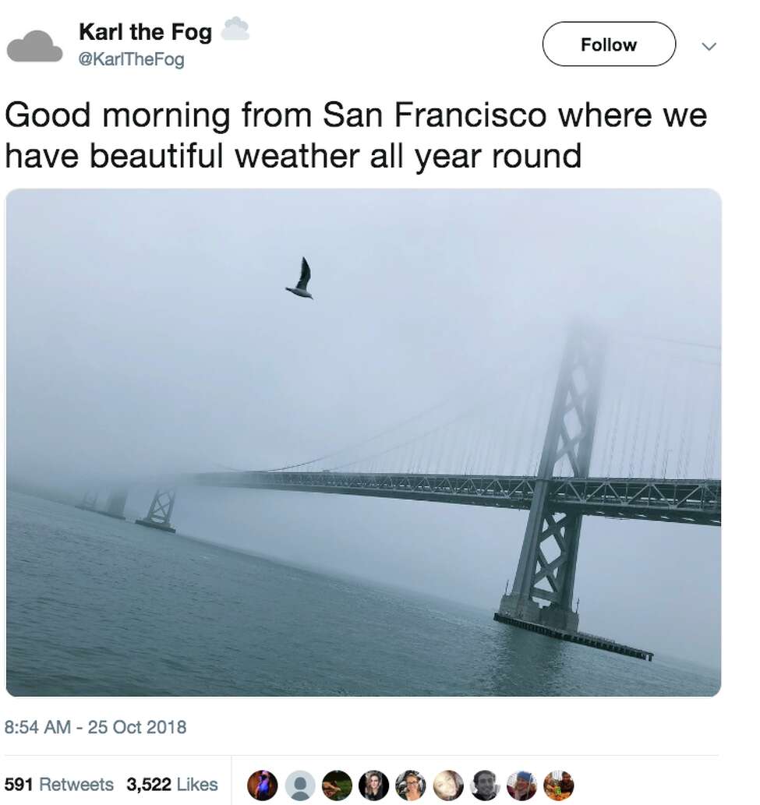This screenshot has width=760, height=805.
Task: Click the fifth liker avatar with glasses
Action: [x=411, y=785]
